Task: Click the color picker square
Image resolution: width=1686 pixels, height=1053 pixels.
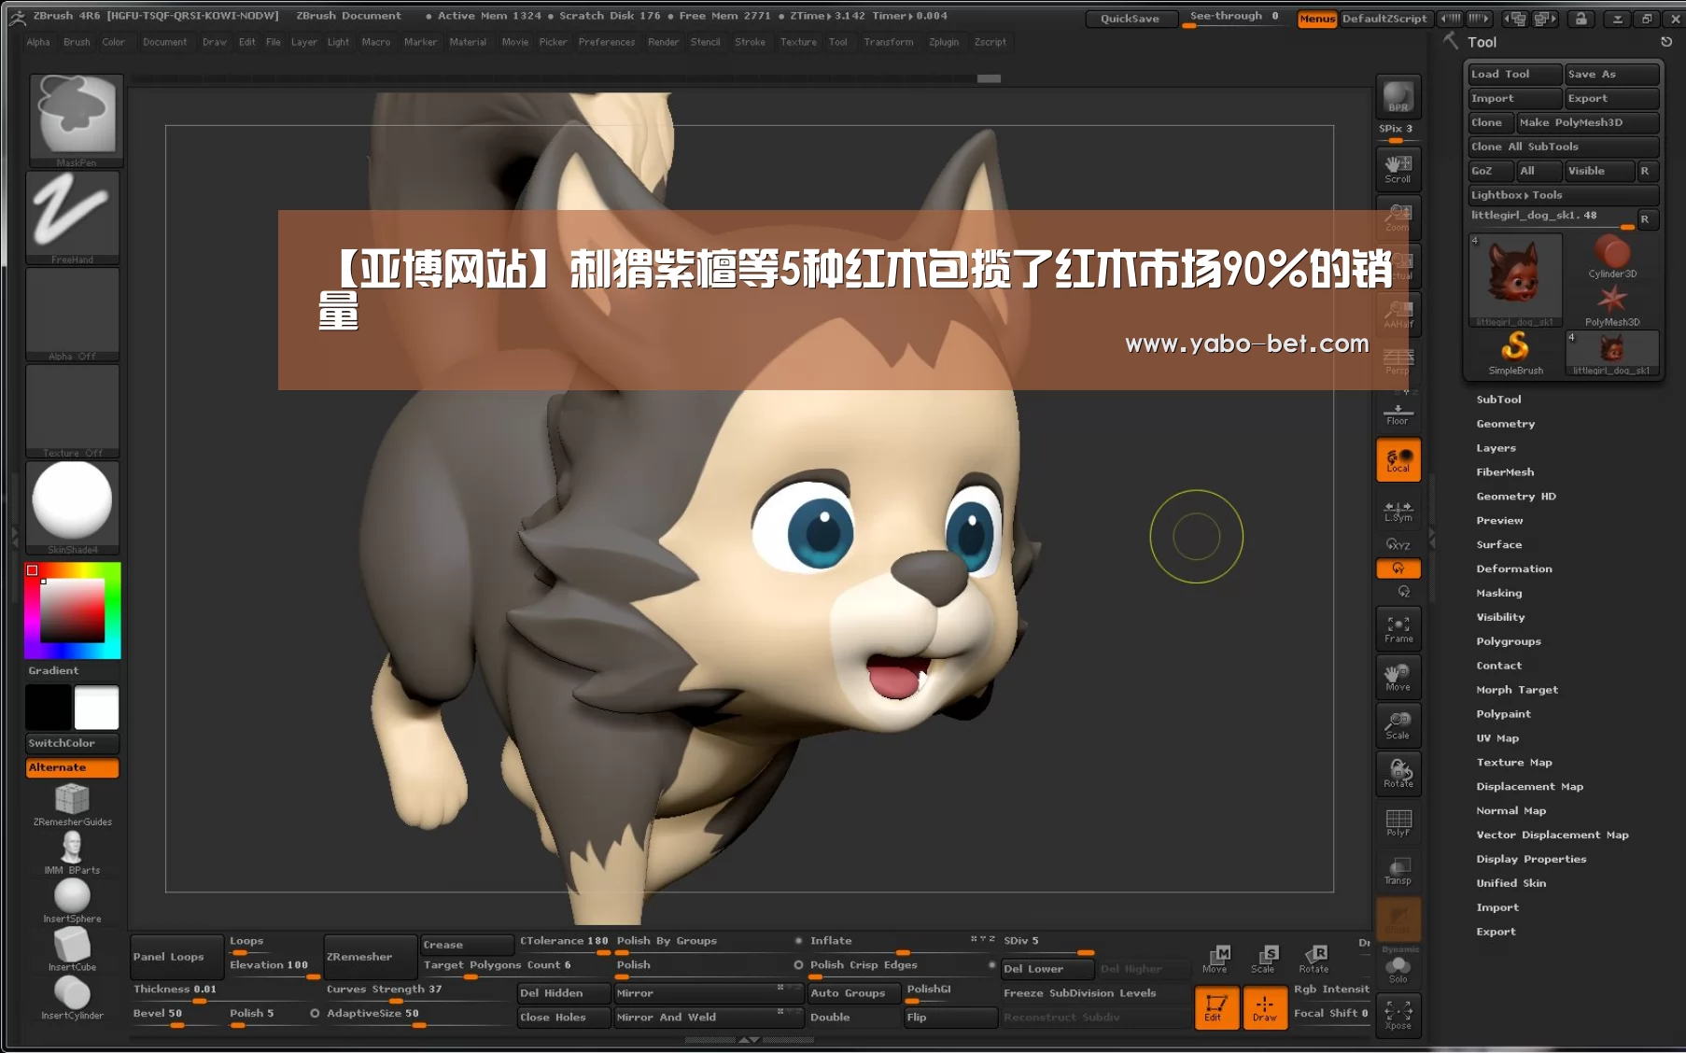Action: [72, 610]
